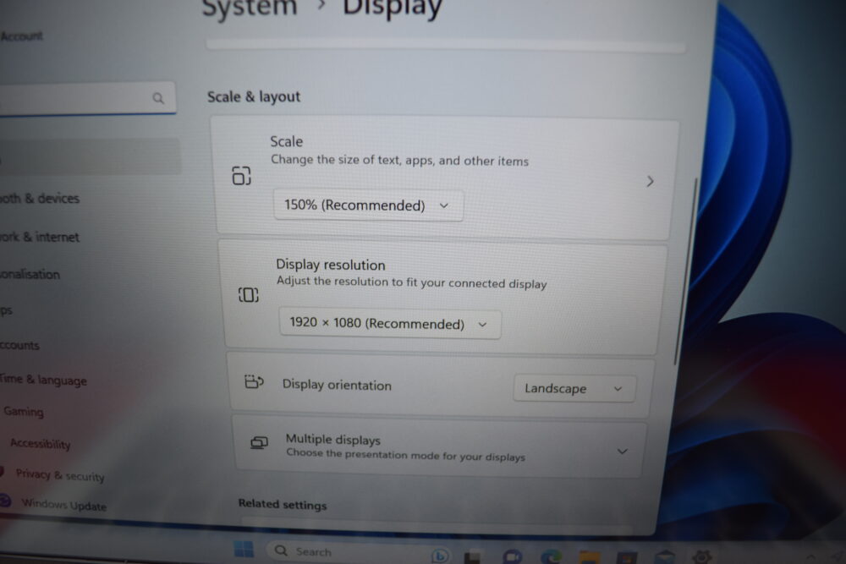Viewport: 846px width, 564px height.
Task: Click the Settings gear in taskbar
Action: pyautogui.click(x=702, y=556)
